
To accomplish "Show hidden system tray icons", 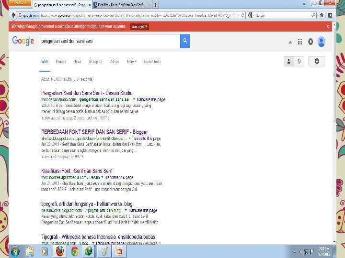I will pos(294,252).
